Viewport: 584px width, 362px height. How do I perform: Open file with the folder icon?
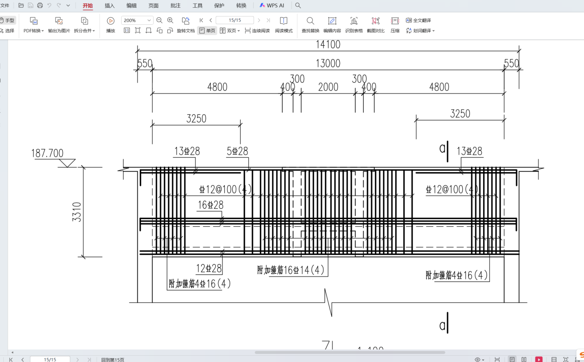pos(21,6)
